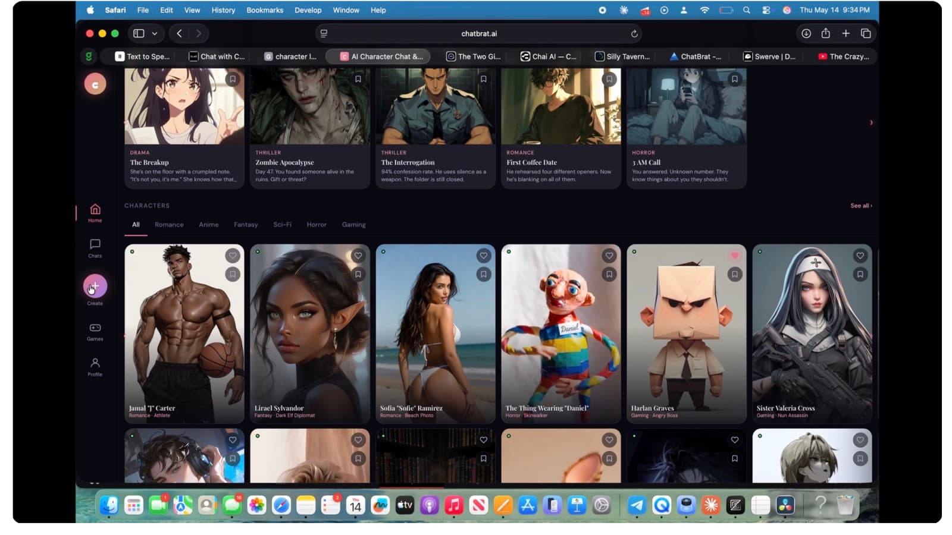Image resolution: width=952 pixels, height=535 pixels.
Task: Open Telegram from the Dock
Action: click(637, 505)
